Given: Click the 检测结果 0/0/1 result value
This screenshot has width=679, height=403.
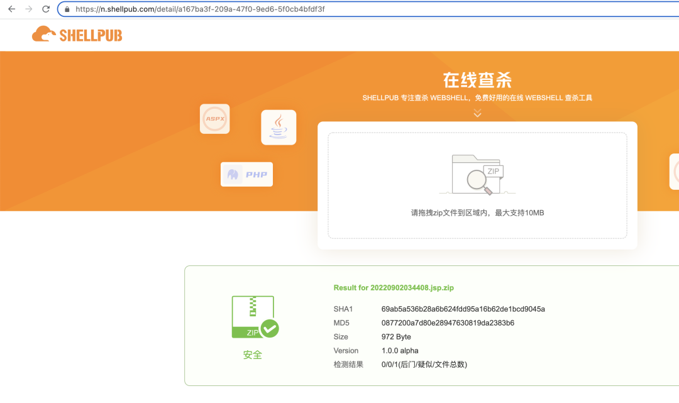Looking at the screenshot, I should (424, 365).
